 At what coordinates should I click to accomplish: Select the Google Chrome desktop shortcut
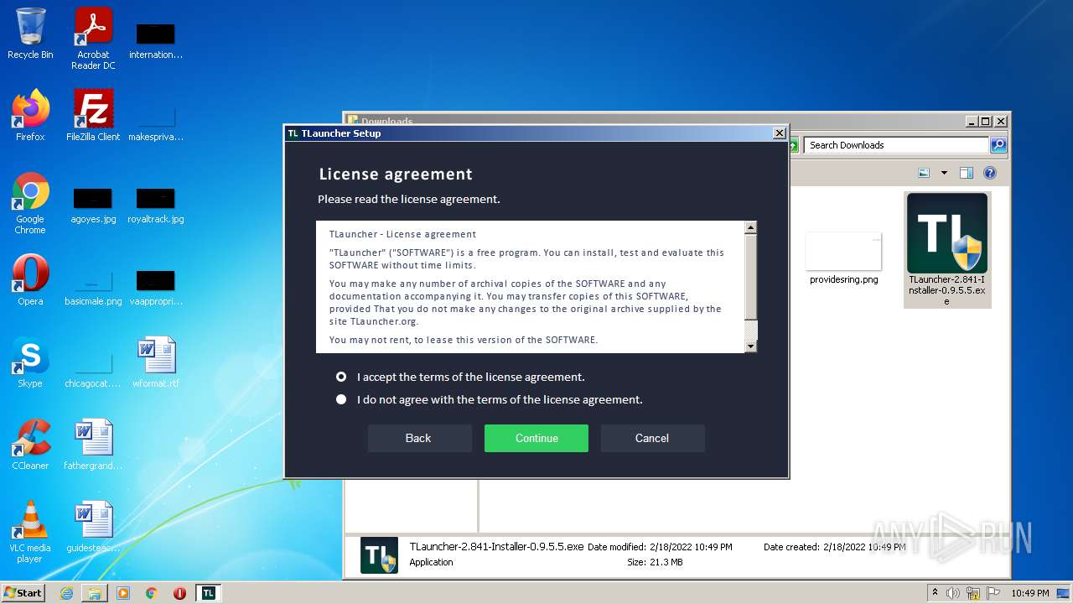tap(30, 203)
